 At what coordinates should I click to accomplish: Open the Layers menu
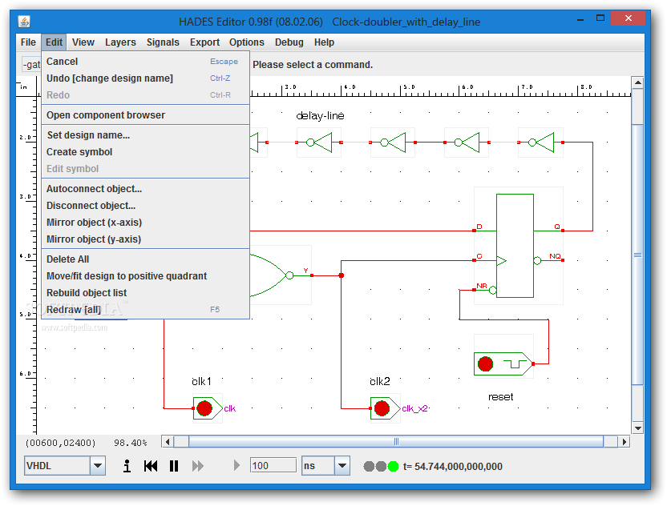(x=120, y=42)
